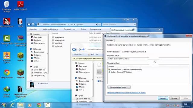This screenshot has height=108, width=193.
Task: Click the Propietario actual field
Action: click(x=148, y=59)
